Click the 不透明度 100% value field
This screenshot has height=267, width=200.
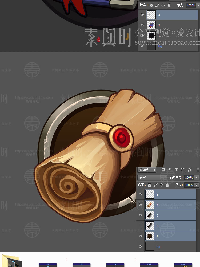(189, 178)
